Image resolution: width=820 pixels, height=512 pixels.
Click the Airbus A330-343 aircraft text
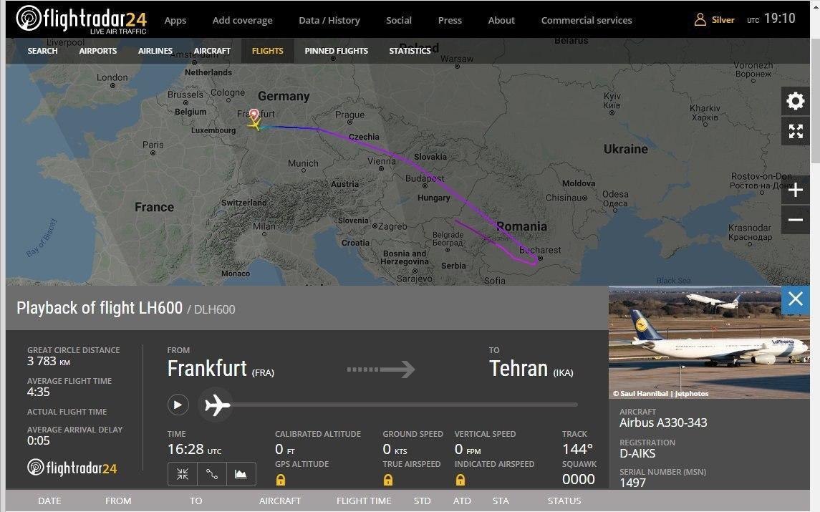click(663, 422)
